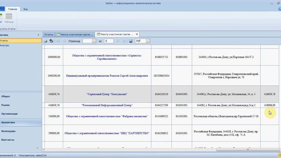The height and width of the screenshot is (158, 281).
Task: Click KPP cell 616801001
Action: pos(182,57)
